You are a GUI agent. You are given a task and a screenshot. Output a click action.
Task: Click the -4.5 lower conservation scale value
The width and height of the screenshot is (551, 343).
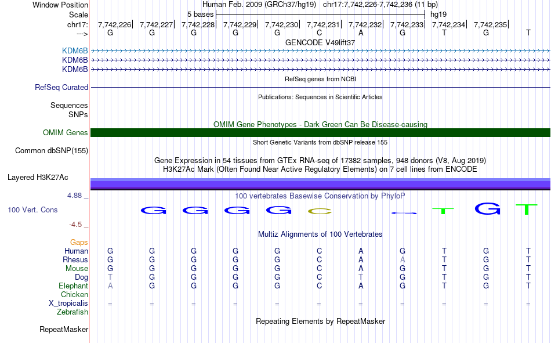75,225
